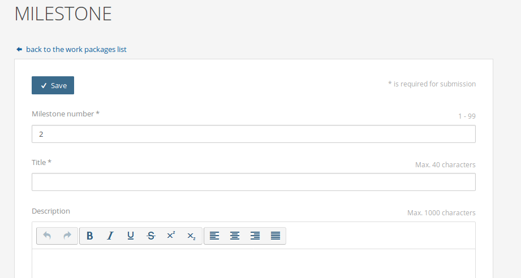This screenshot has width=521, height=278.
Task: Click the 'Title *' field label
Action: coord(41,163)
